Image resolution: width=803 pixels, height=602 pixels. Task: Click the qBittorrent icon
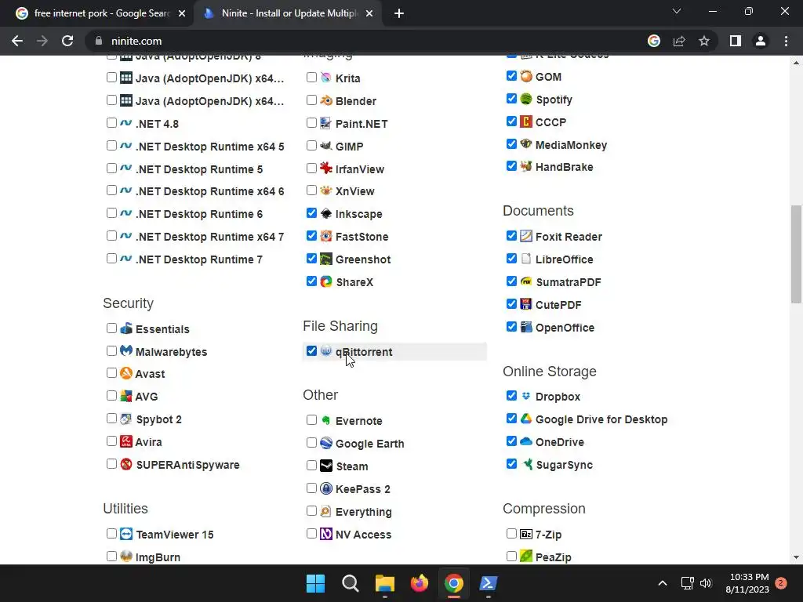(326, 351)
